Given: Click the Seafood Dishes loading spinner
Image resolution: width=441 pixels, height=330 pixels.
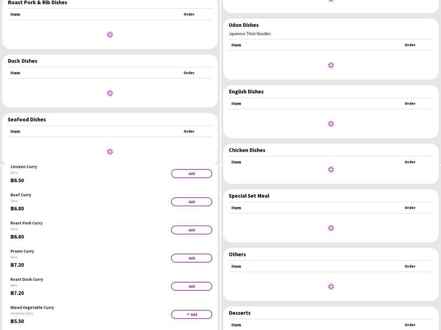Looking at the screenshot, I should click(x=110, y=152).
